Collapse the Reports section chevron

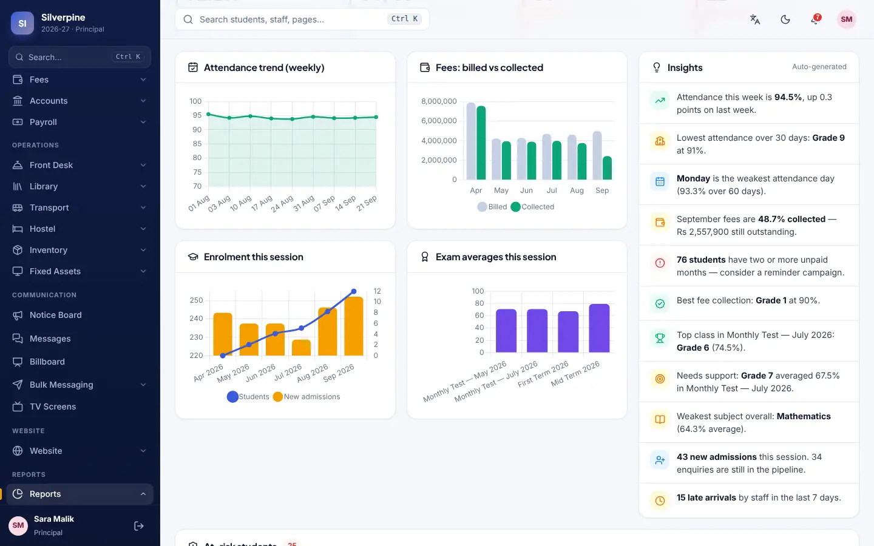(143, 494)
